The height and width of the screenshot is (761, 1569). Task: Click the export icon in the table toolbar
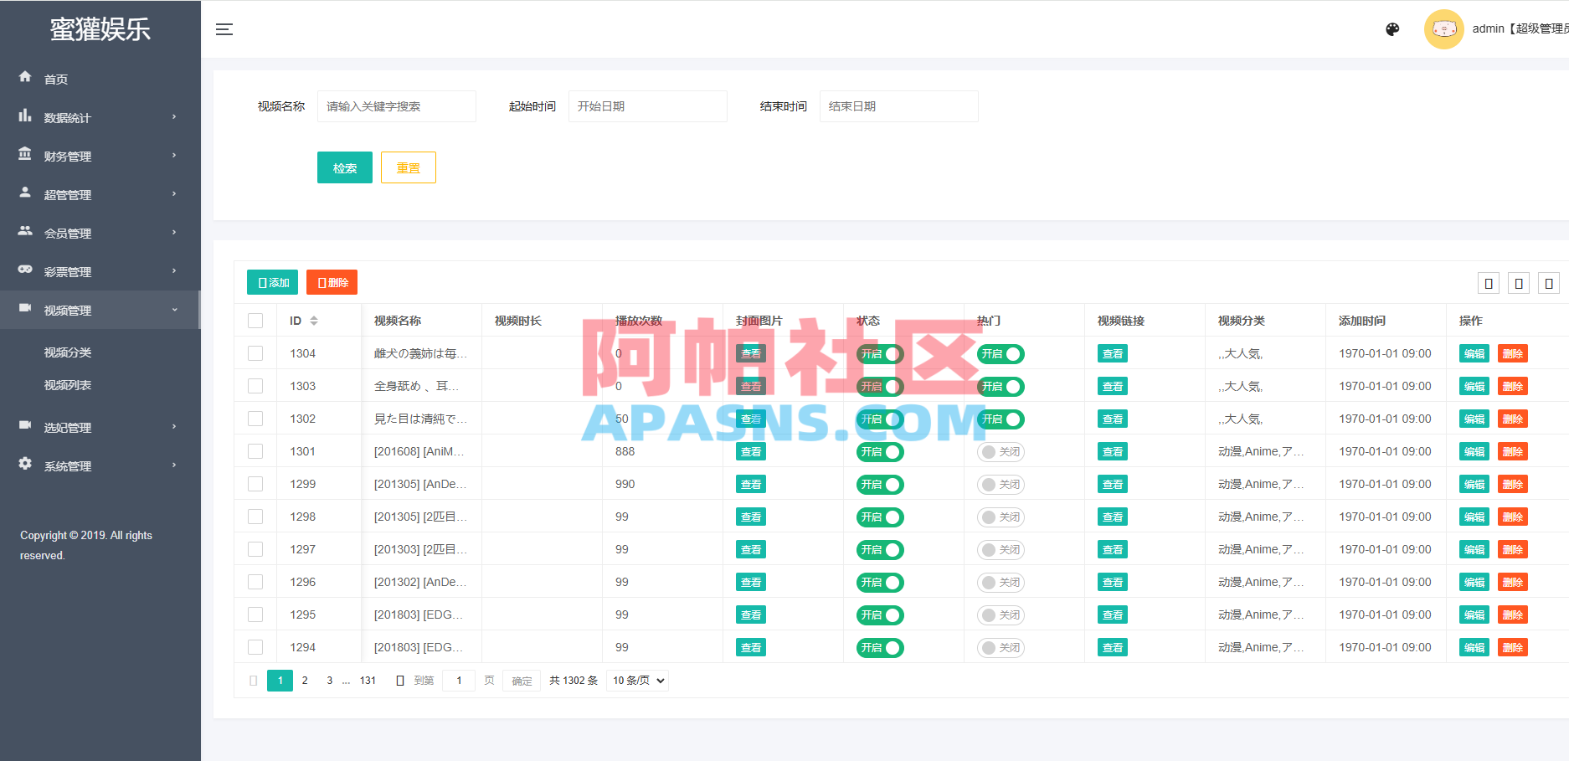click(1519, 282)
